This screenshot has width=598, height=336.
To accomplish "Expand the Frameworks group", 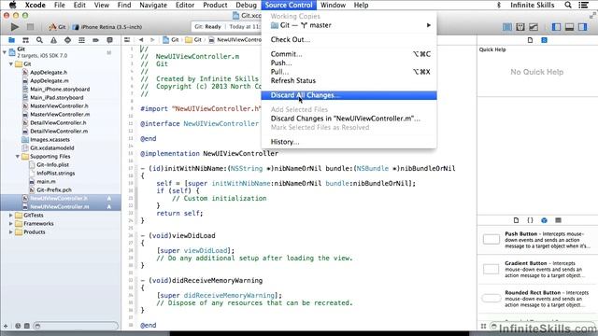I will pos(11,224).
